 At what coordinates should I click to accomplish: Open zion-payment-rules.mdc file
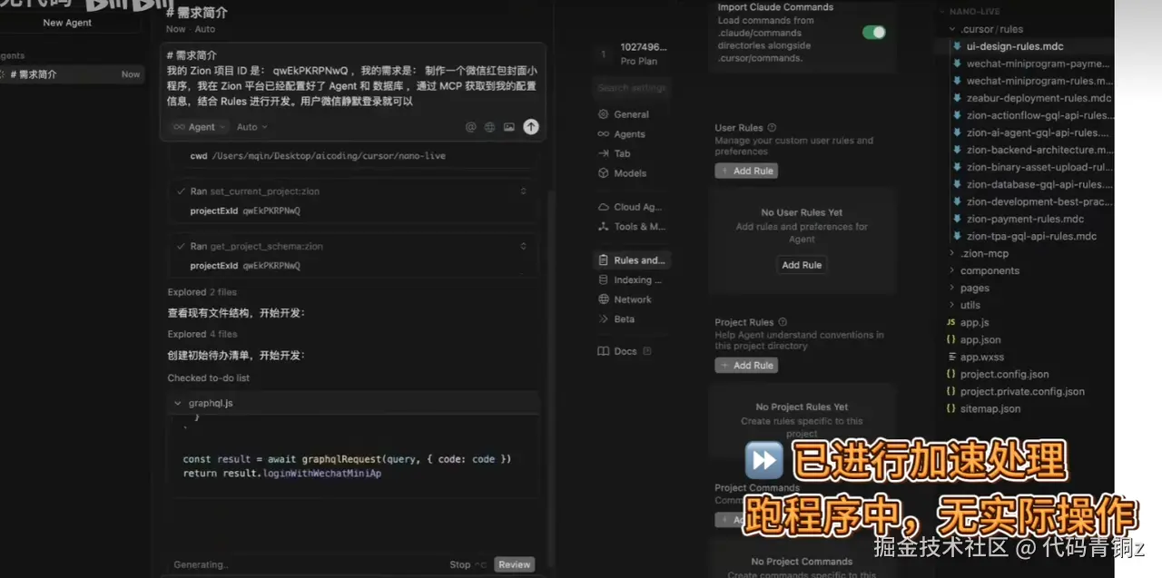coord(1025,219)
